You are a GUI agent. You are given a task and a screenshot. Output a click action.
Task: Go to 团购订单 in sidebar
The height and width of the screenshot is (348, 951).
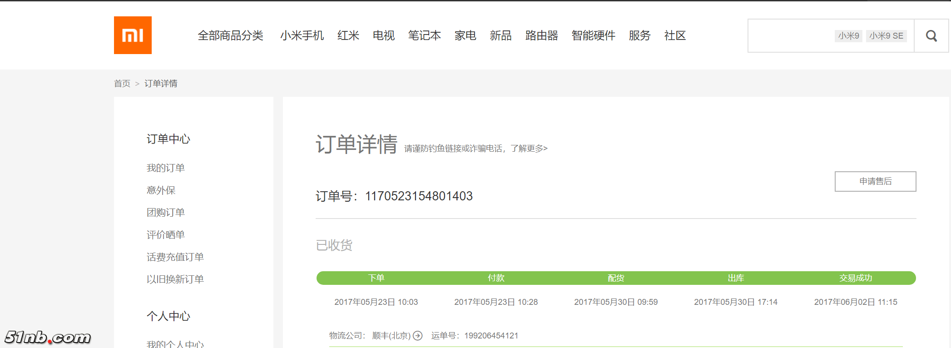(166, 213)
